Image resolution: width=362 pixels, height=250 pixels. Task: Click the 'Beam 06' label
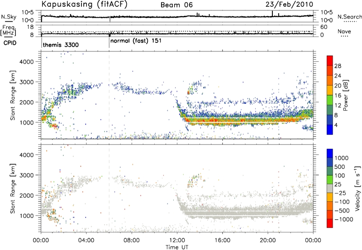(176, 5)
